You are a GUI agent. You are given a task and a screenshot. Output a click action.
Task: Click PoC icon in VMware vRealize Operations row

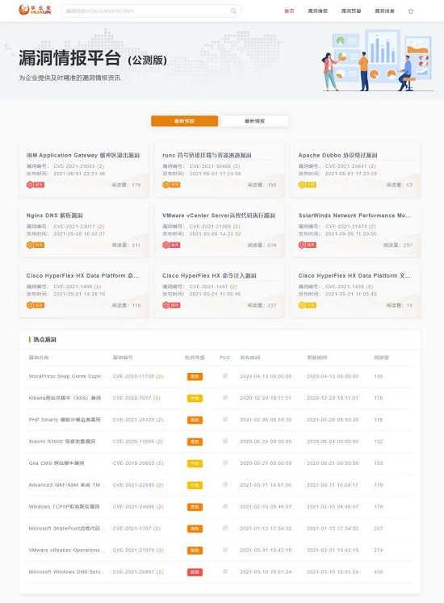click(225, 550)
